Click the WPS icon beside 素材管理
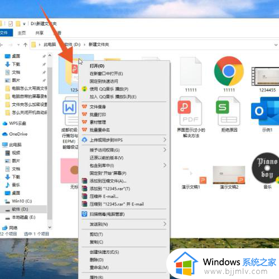Viewport: 279px width, 279px height. pos(84,122)
